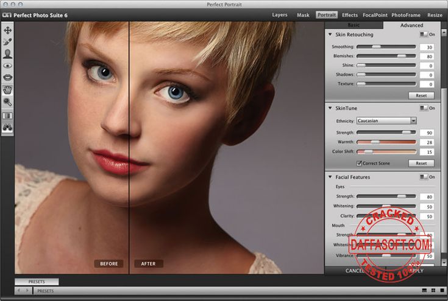Reset the Skin Retouching settings
448x301 pixels.
click(421, 95)
